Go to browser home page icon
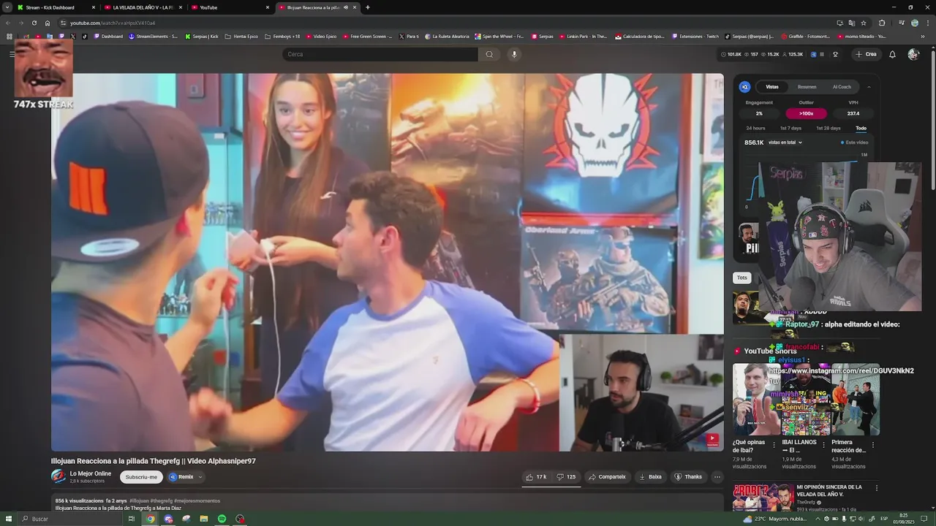The height and width of the screenshot is (526, 936). click(48, 23)
